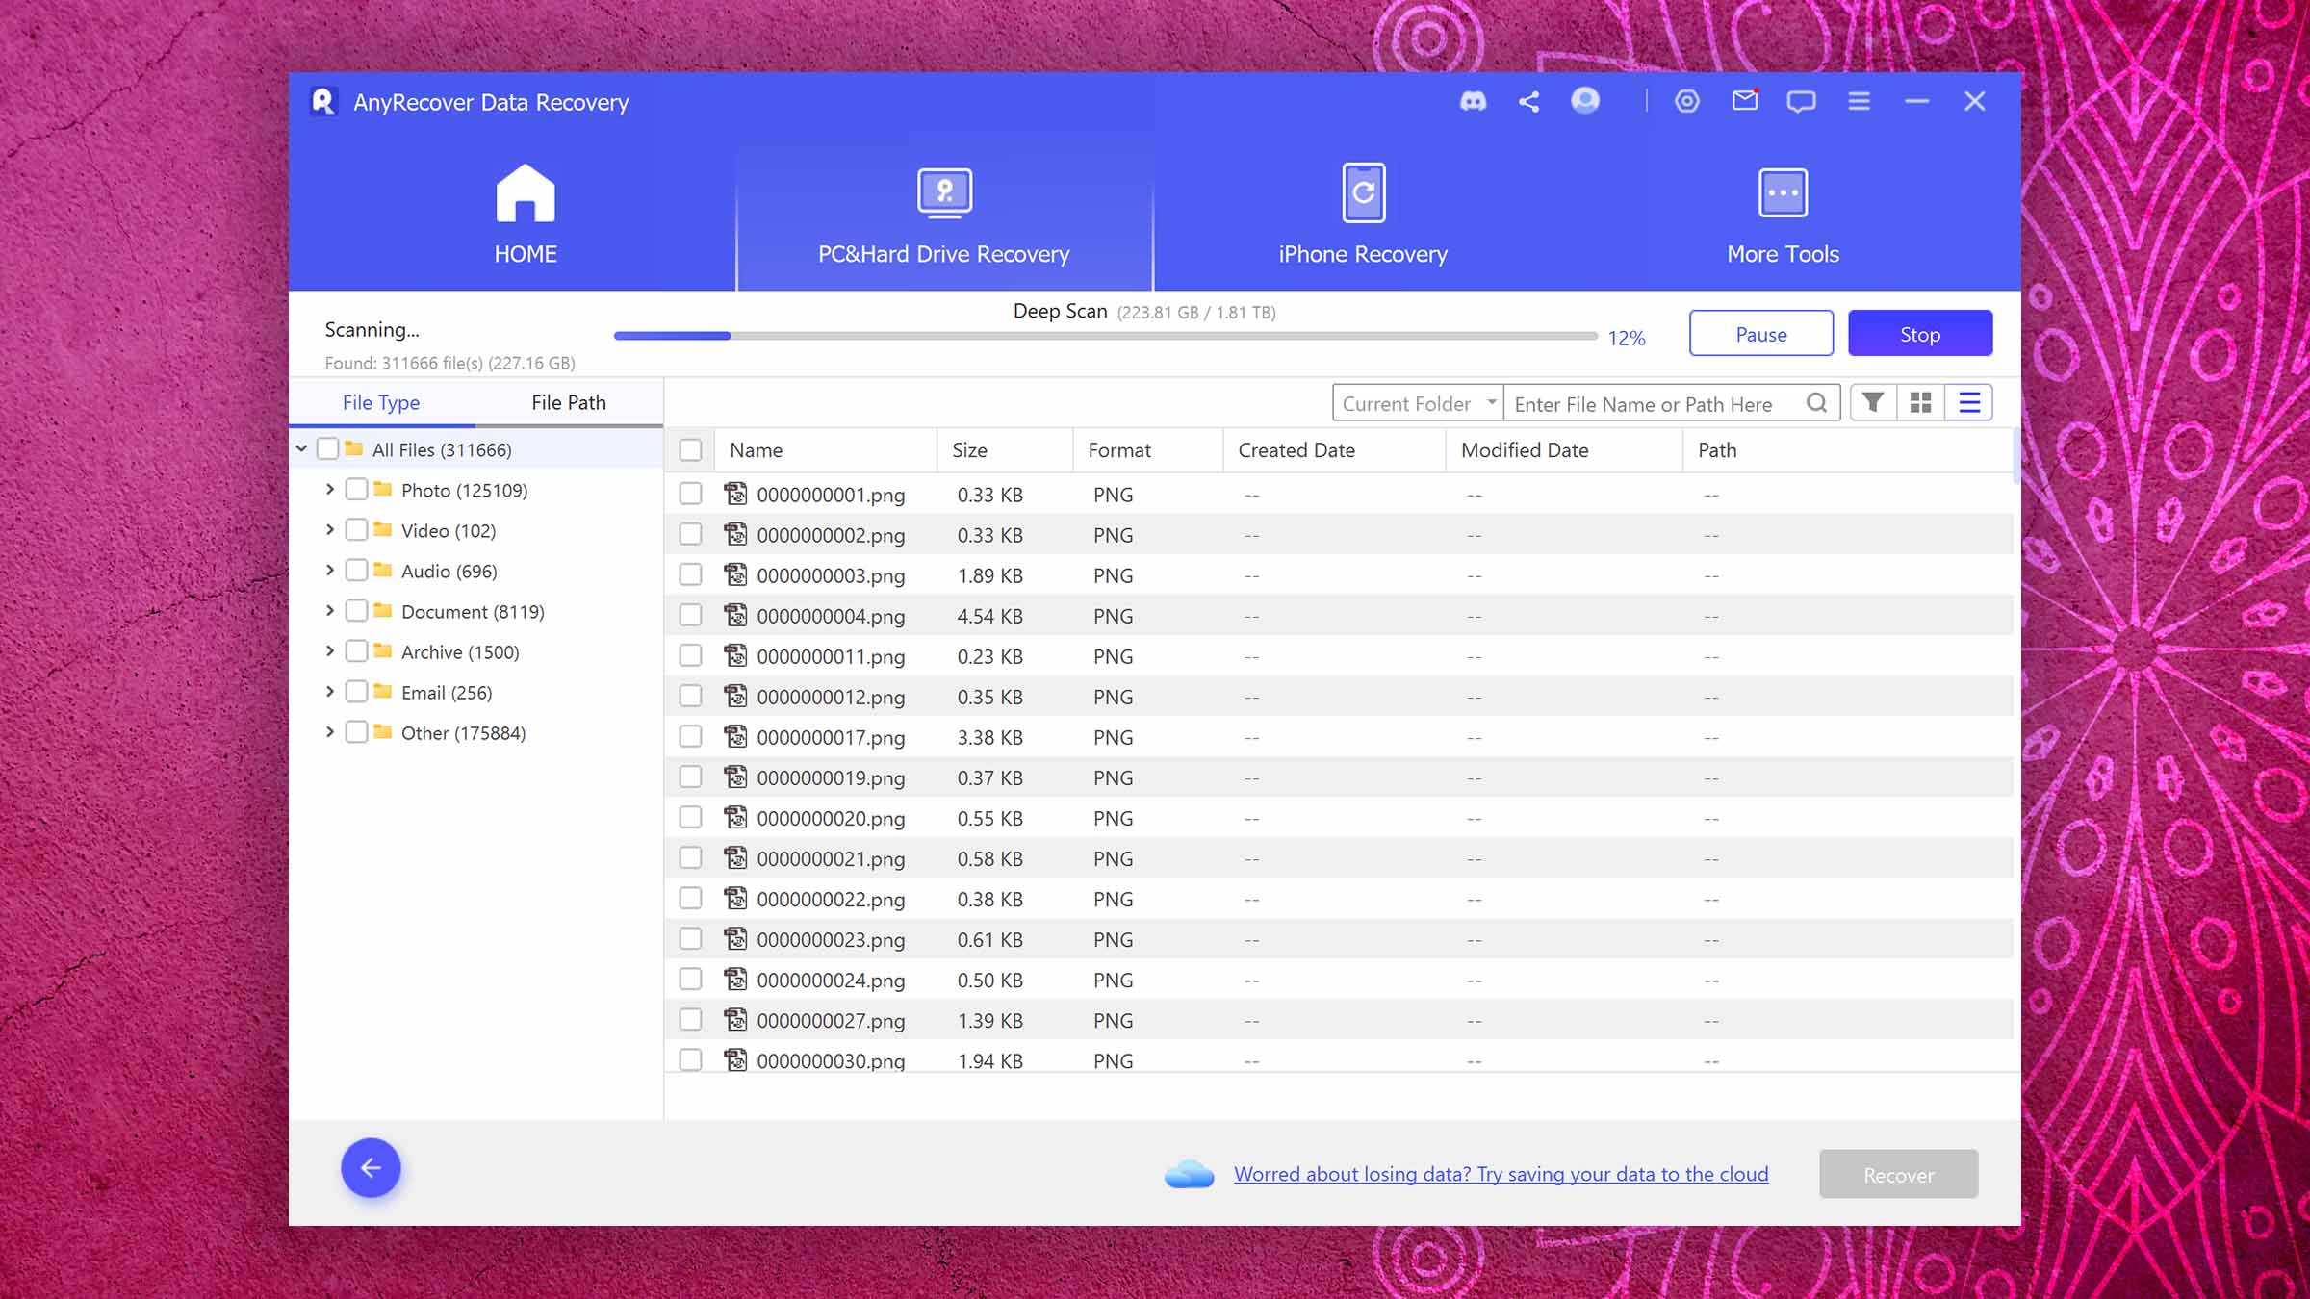The width and height of the screenshot is (2310, 1299).
Task: Click the Photo folder icon
Action: click(x=383, y=489)
